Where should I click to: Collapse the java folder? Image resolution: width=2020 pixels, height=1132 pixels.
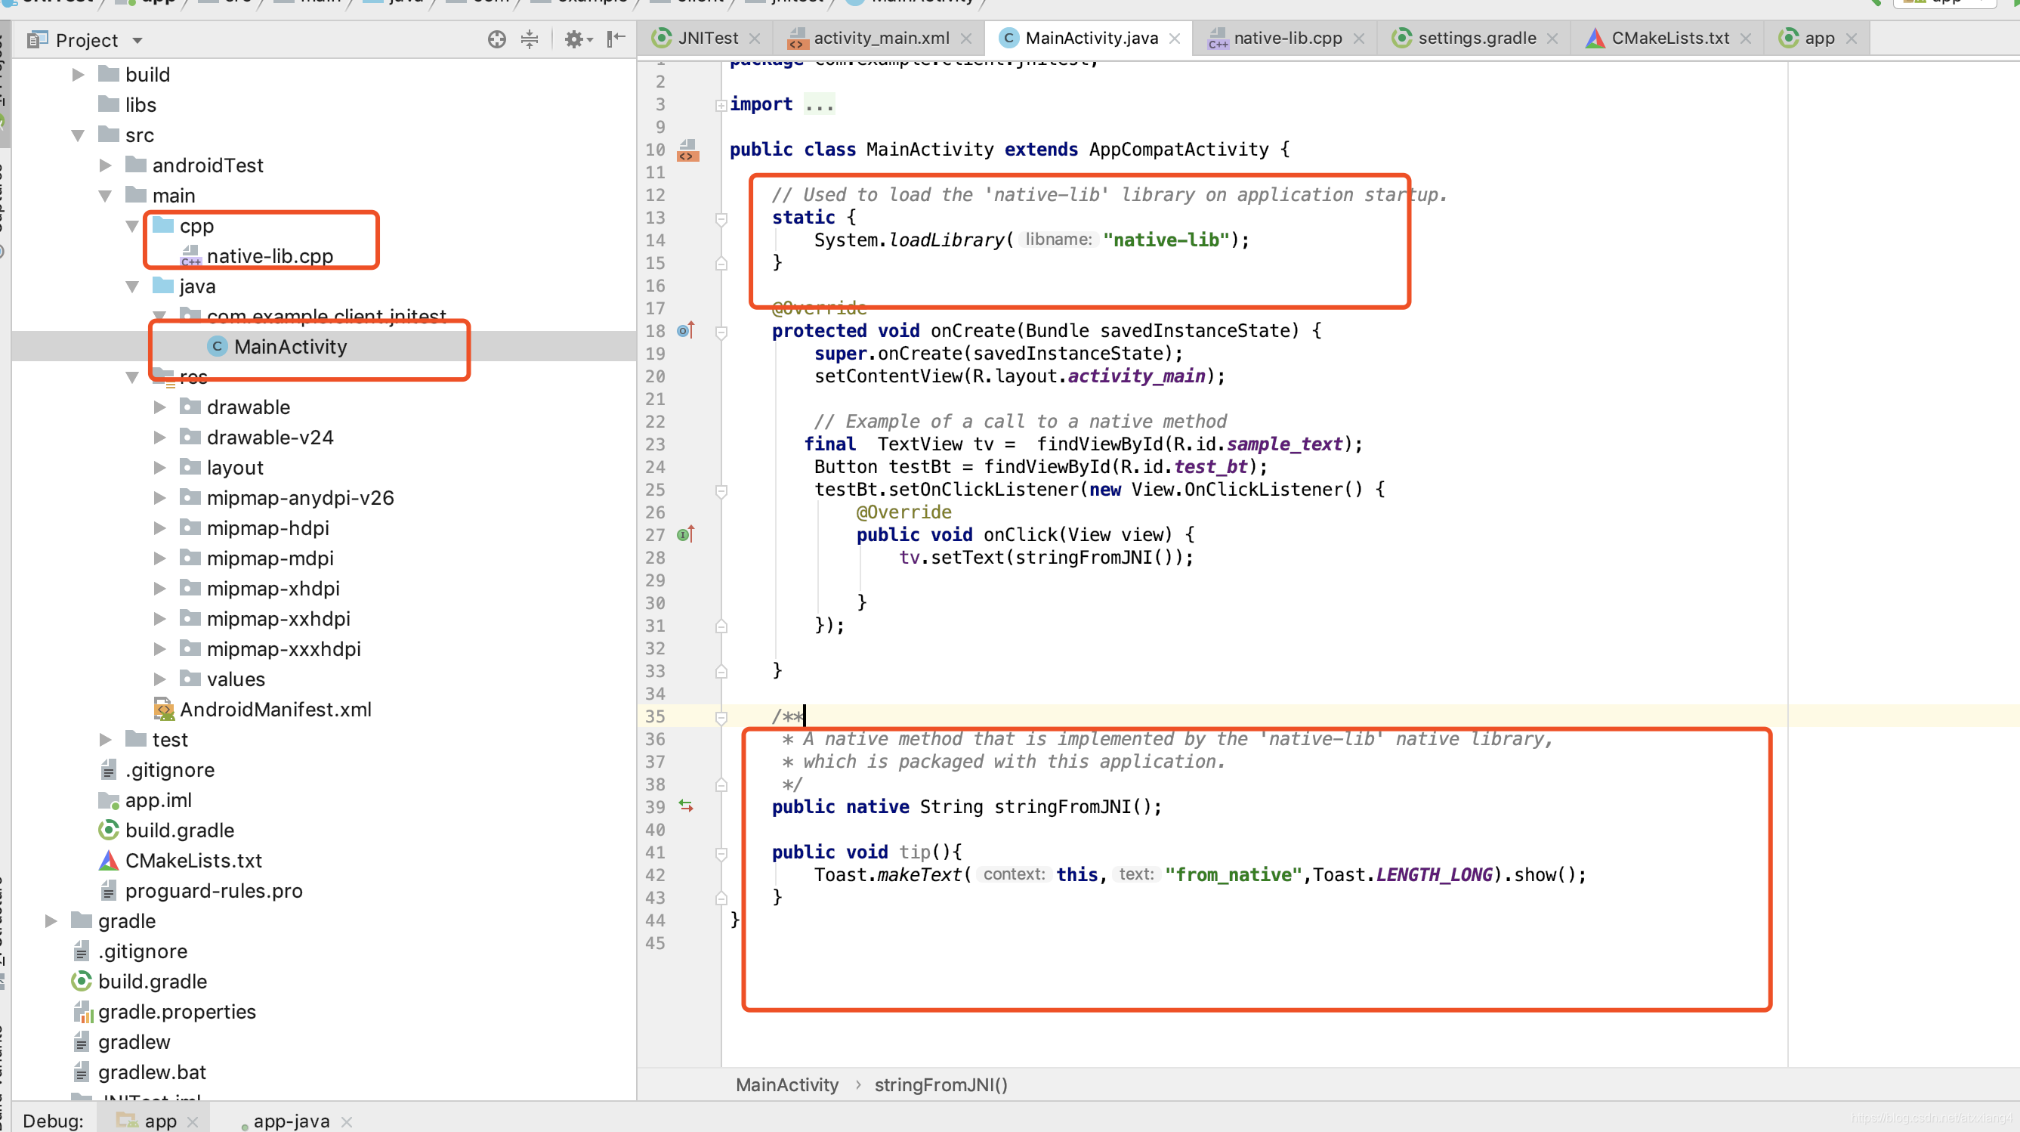[132, 286]
